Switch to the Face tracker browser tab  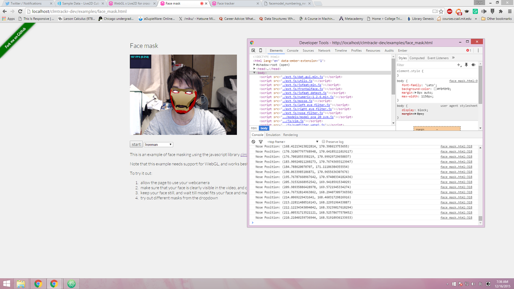[235, 4]
